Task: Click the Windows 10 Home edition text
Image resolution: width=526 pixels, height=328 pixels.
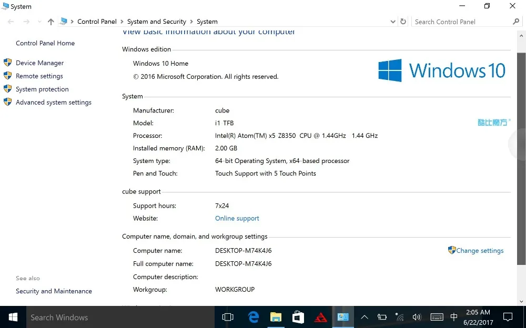Action: click(x=160, y=64)
